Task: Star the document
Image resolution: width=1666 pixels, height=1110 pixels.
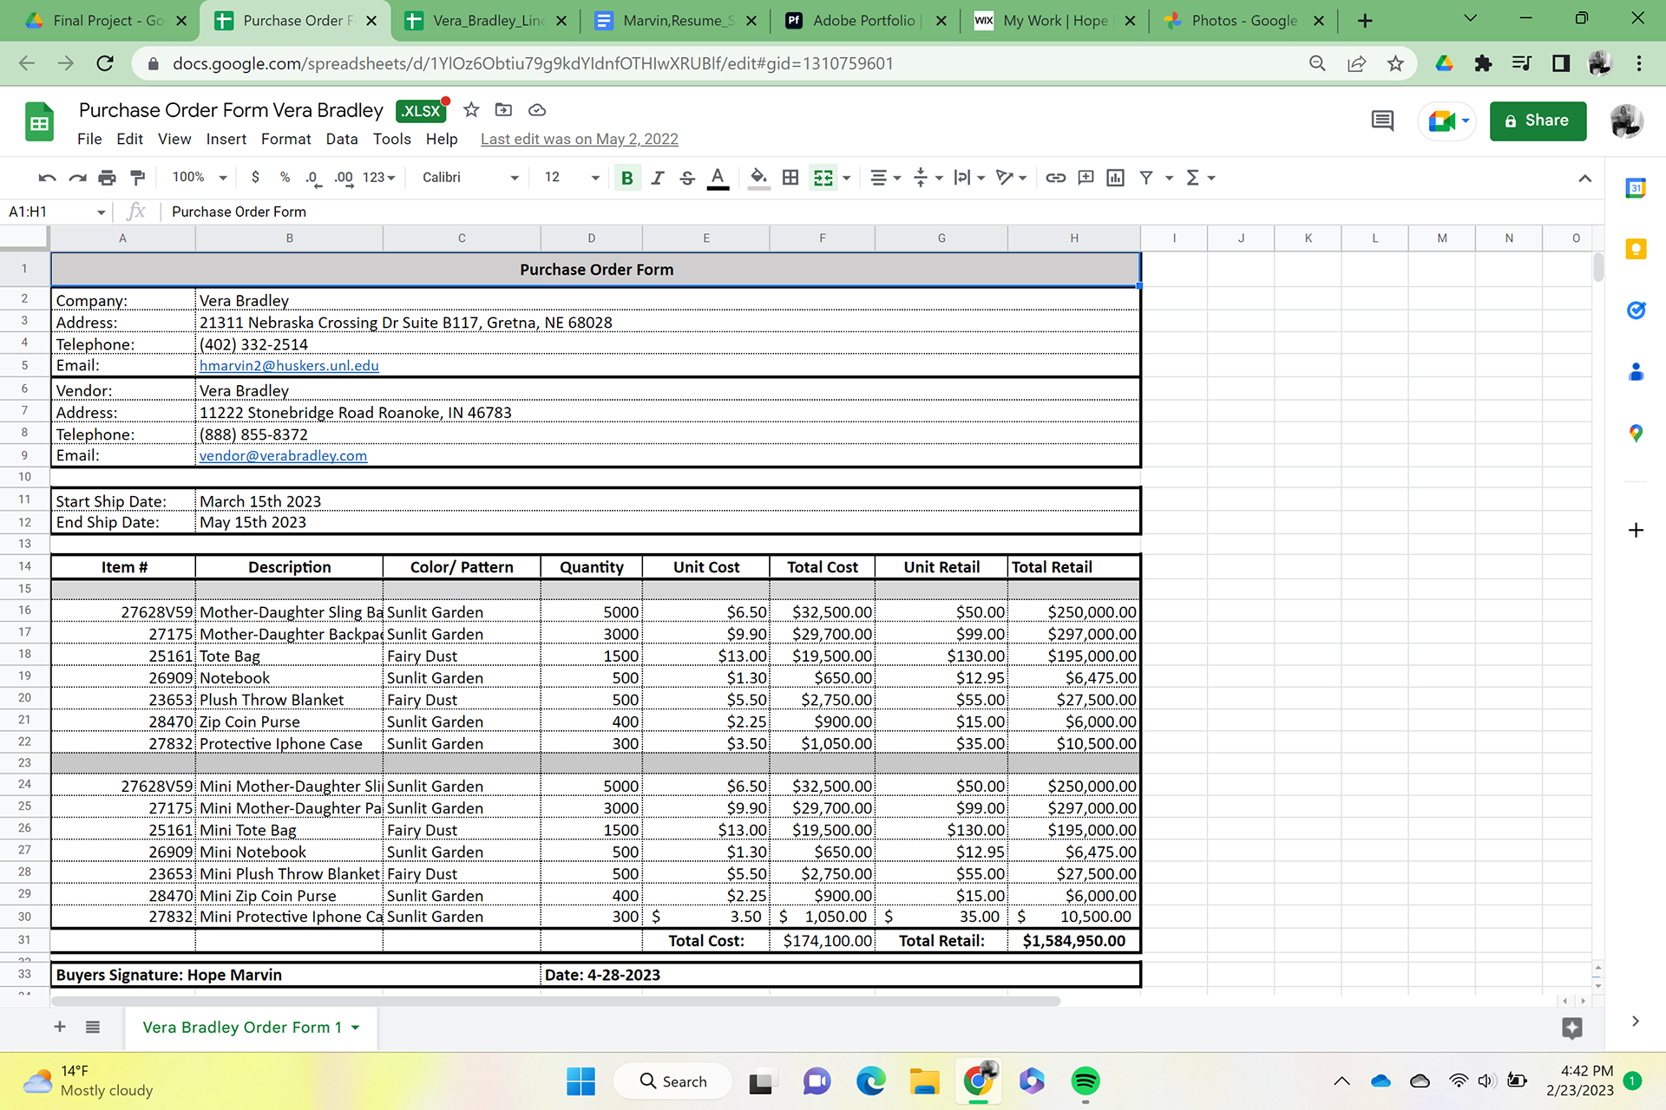Action: coord(471,109)
